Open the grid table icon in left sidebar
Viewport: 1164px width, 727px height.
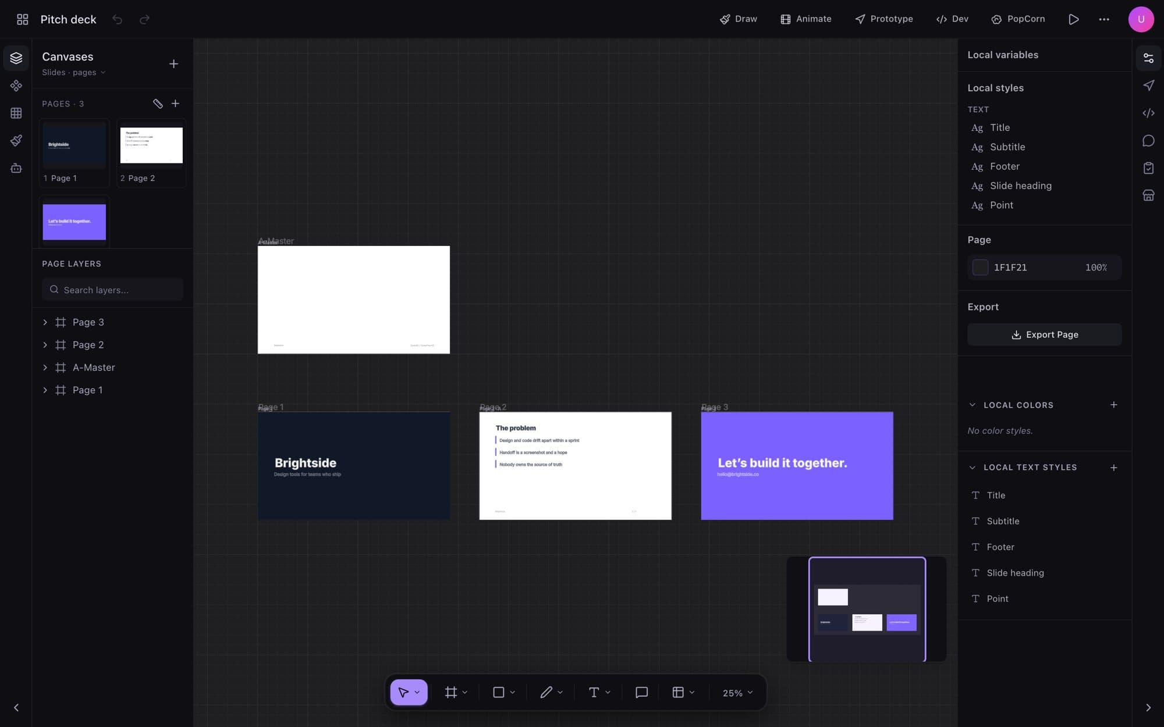tap(16, 113)
